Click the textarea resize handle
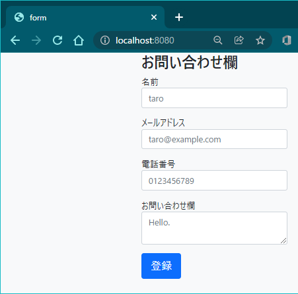This screenshot has height=294, width=298. tap(283, 241)
